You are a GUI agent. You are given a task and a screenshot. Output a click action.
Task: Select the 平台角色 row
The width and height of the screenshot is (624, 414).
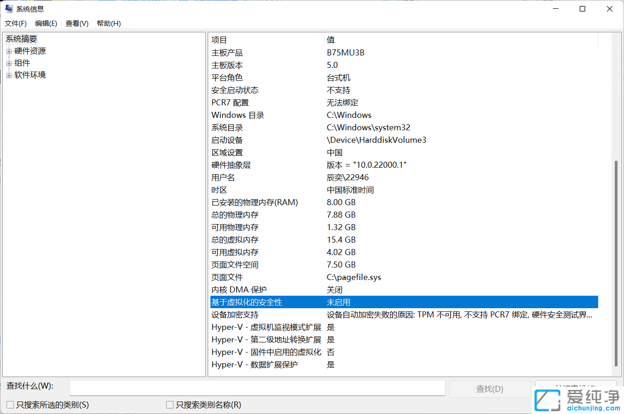404,78
